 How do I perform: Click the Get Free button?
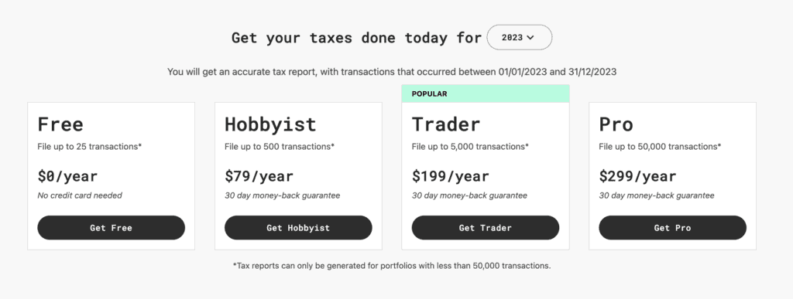pos(112,228)
